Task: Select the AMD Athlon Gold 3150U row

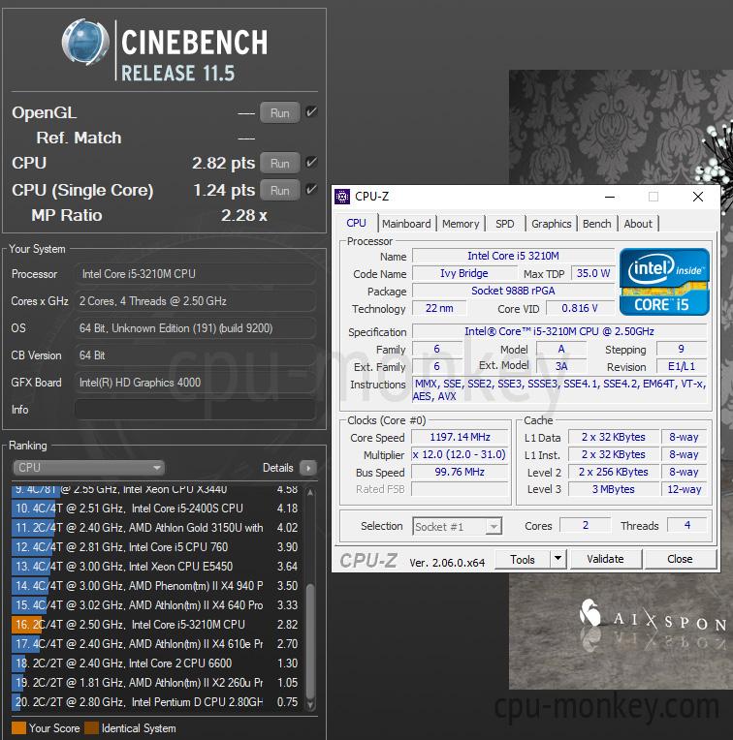Action: point(157,528)
